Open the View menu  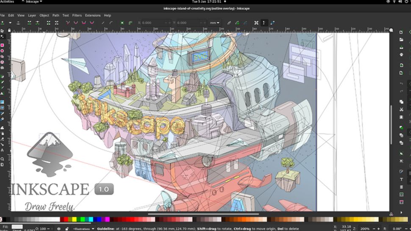click(x=21, y=15)
